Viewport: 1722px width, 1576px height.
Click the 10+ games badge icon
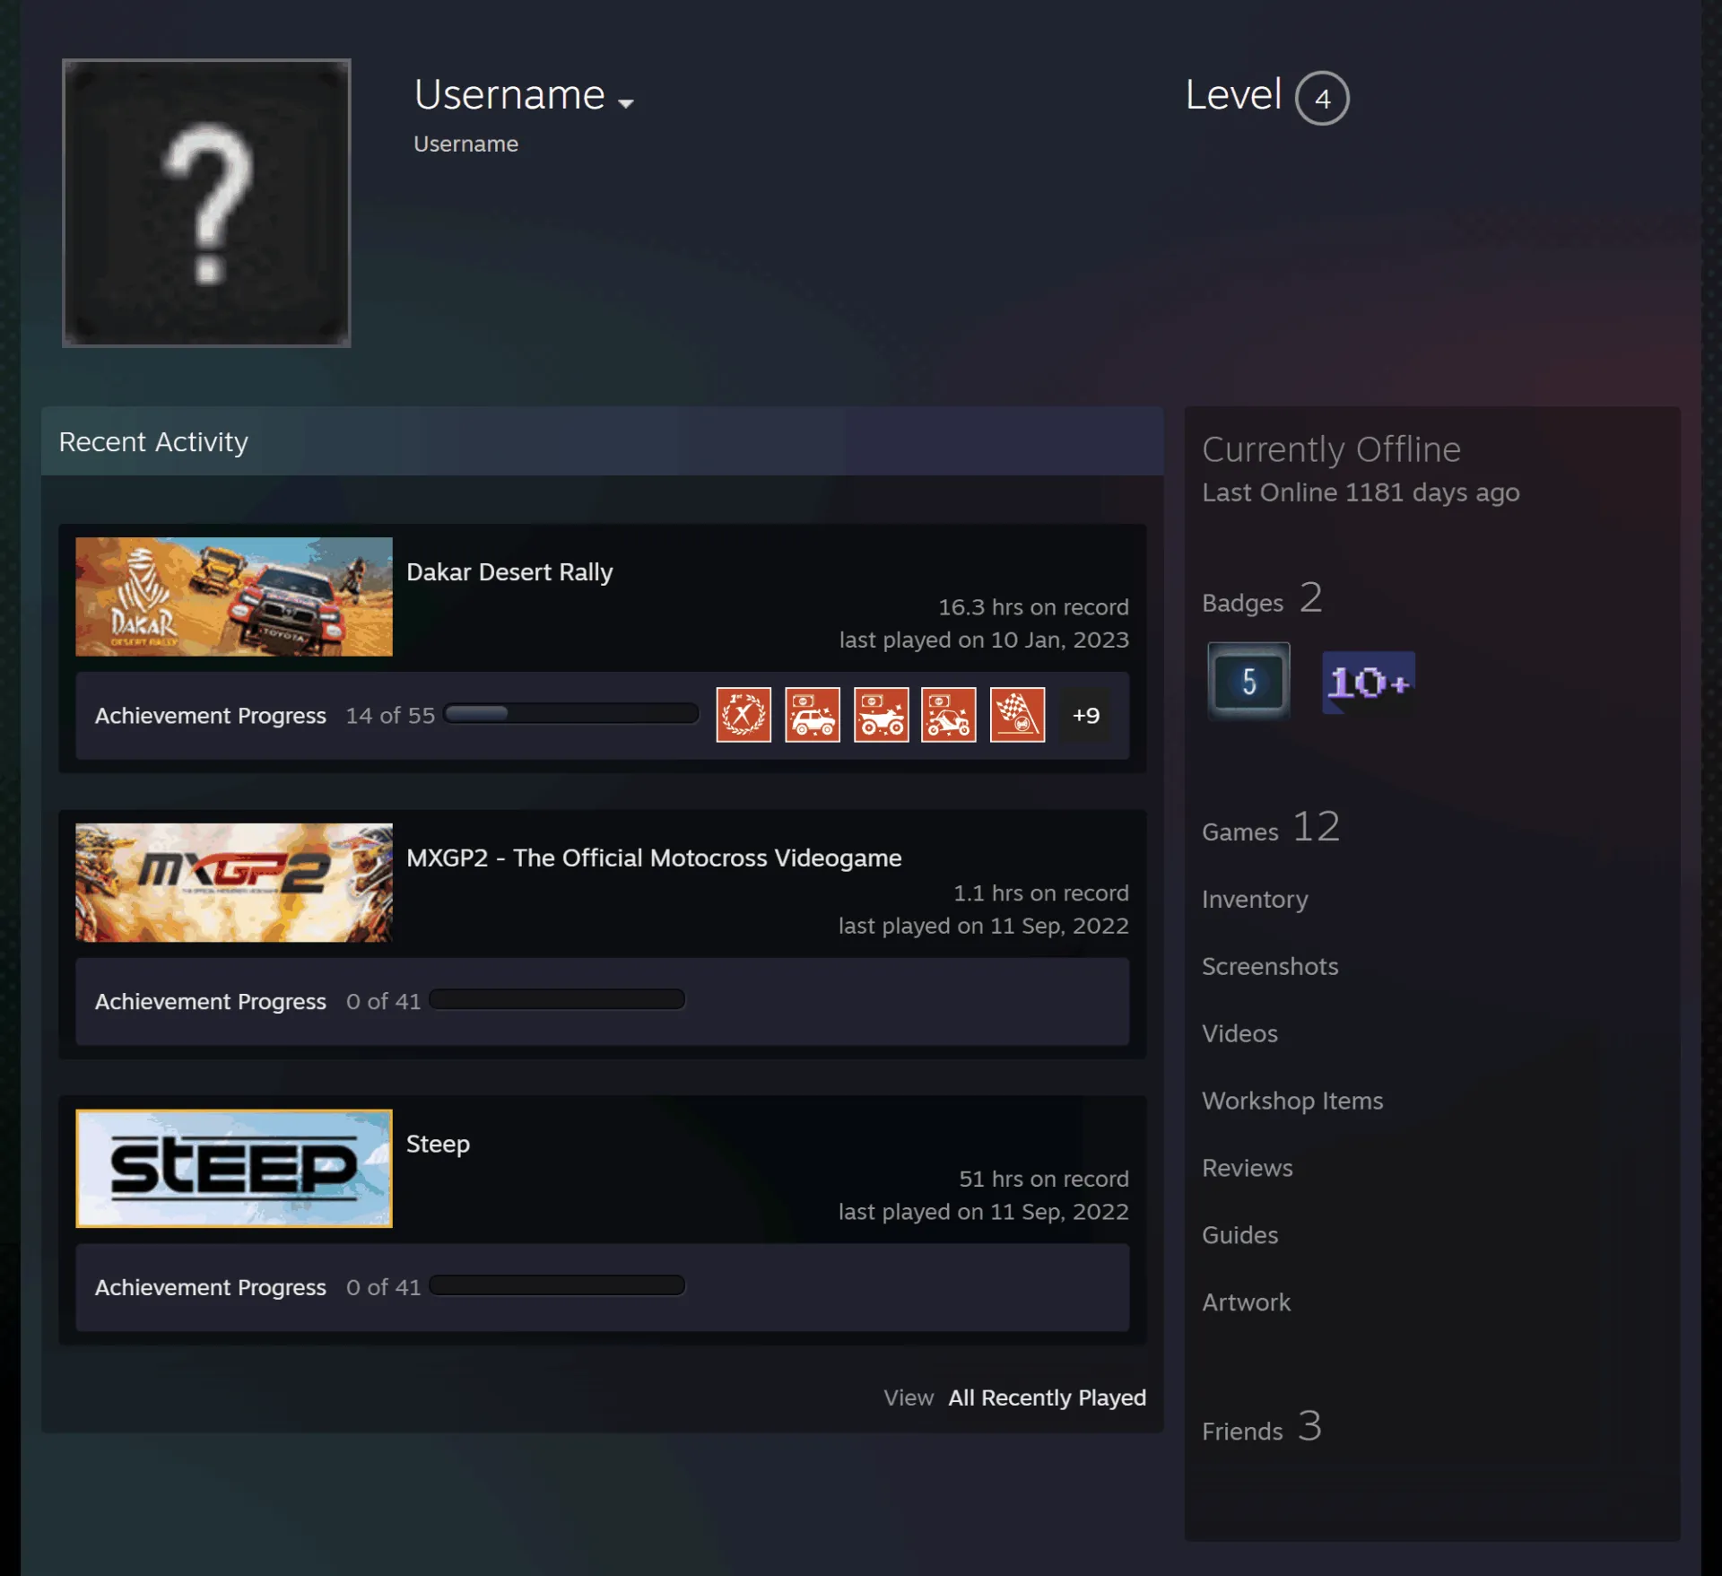tap(1369, 683)
